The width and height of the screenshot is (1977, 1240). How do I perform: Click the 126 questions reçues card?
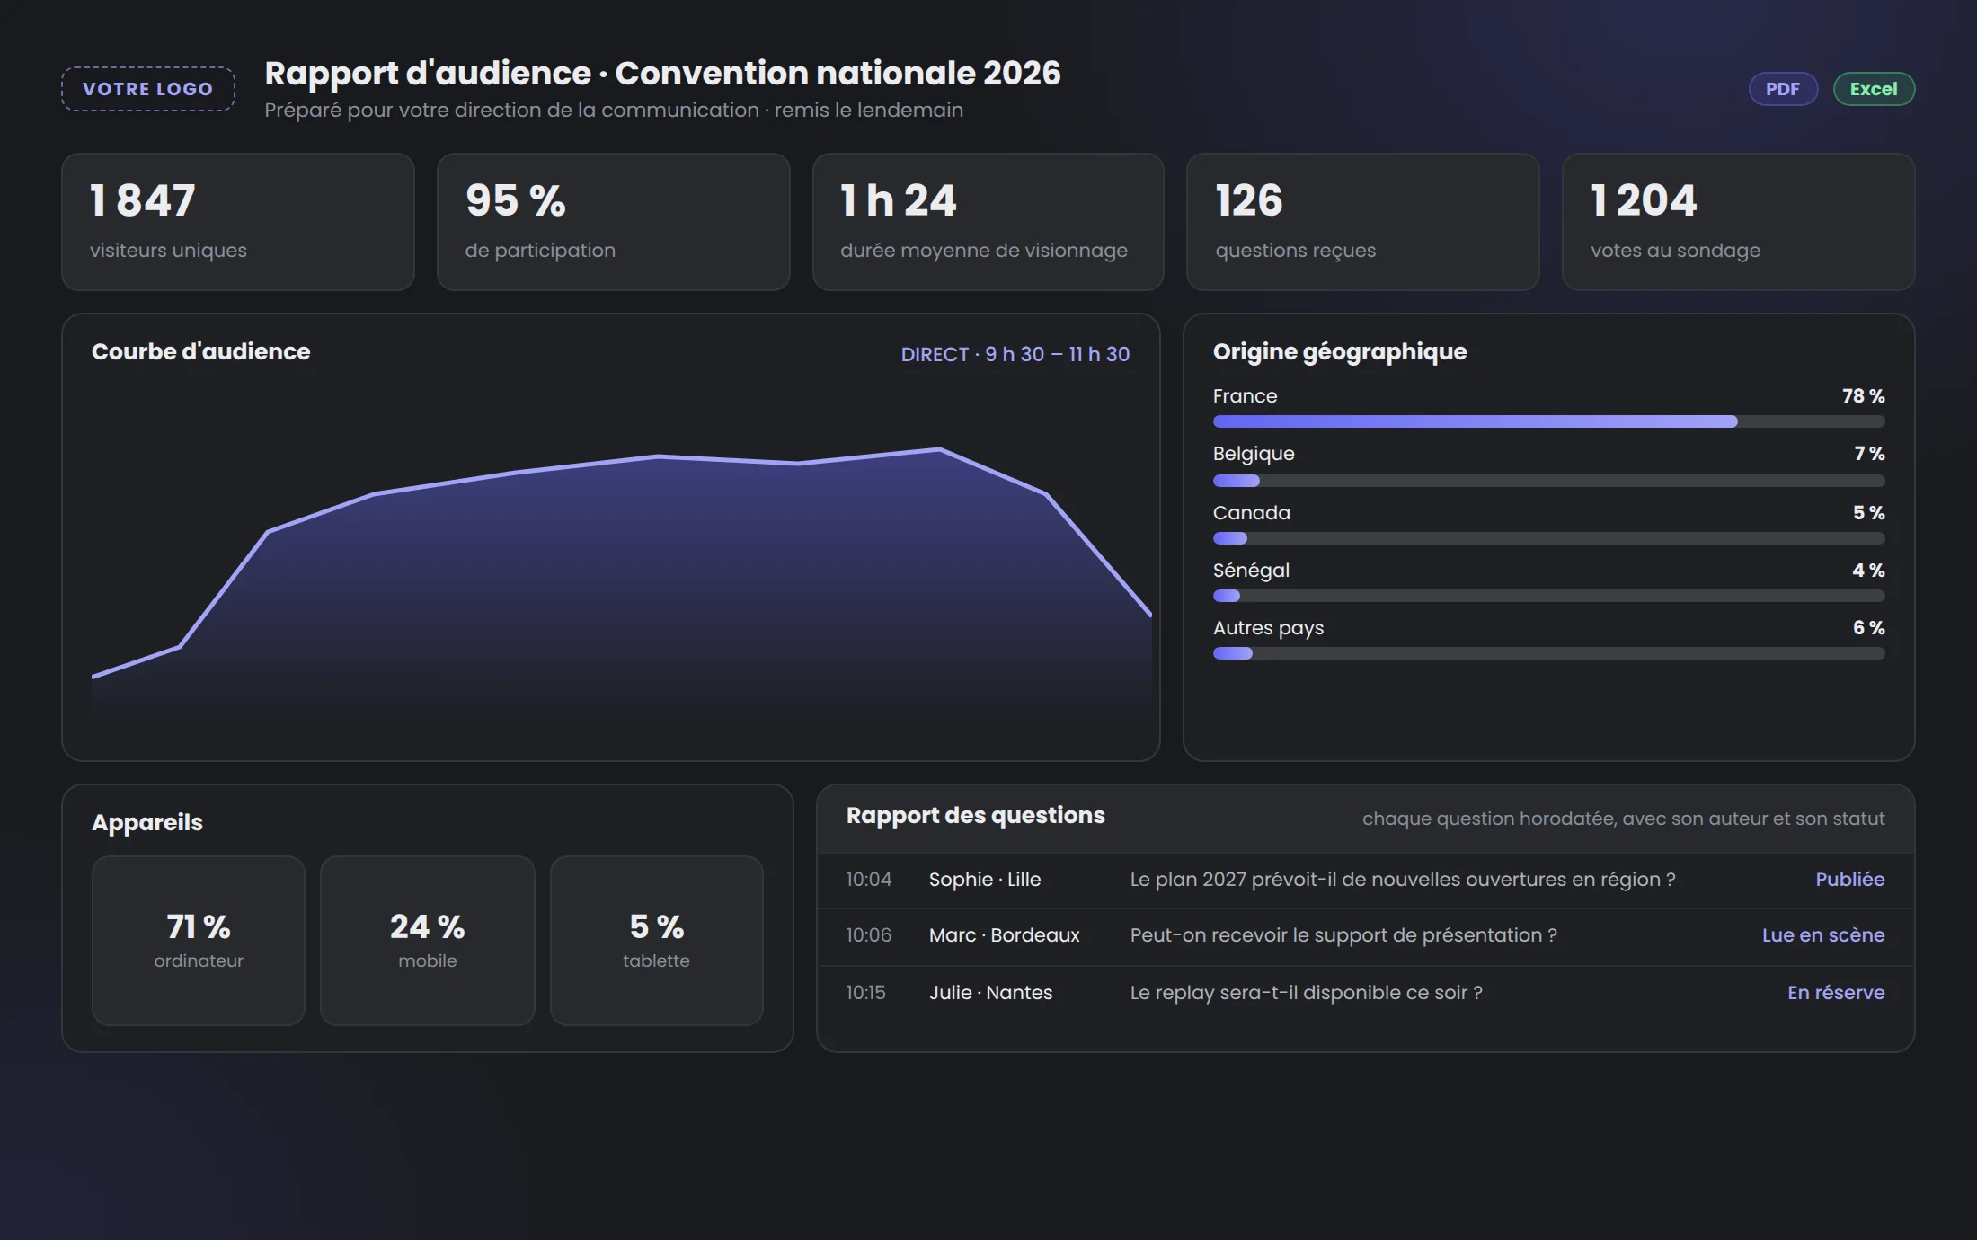click(x=1363, y=222)
